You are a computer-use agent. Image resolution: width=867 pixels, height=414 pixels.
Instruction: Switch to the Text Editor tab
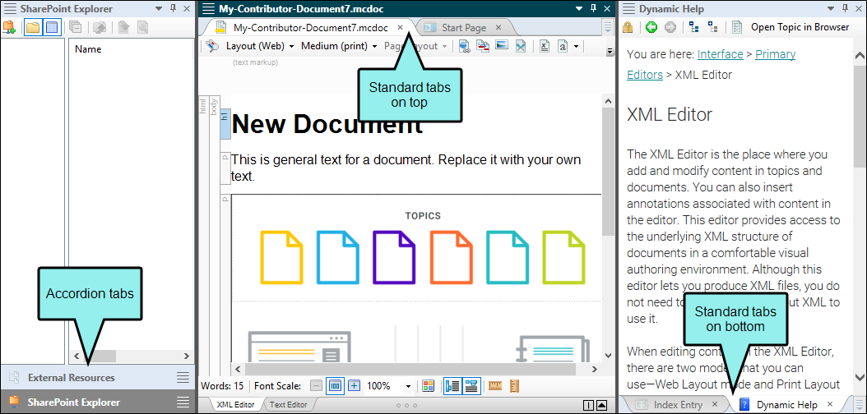[288, 405]
